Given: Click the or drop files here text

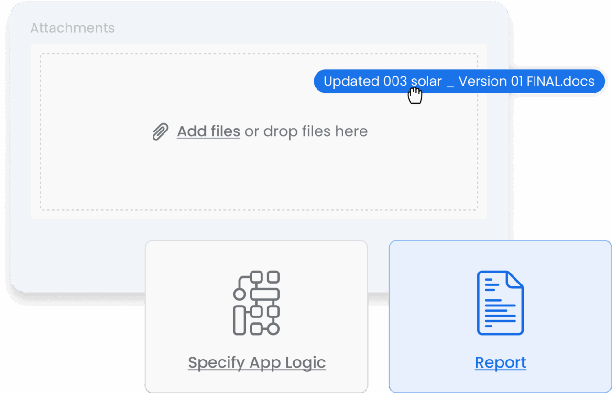Looking at the screenshot, I should click(307, 131).
